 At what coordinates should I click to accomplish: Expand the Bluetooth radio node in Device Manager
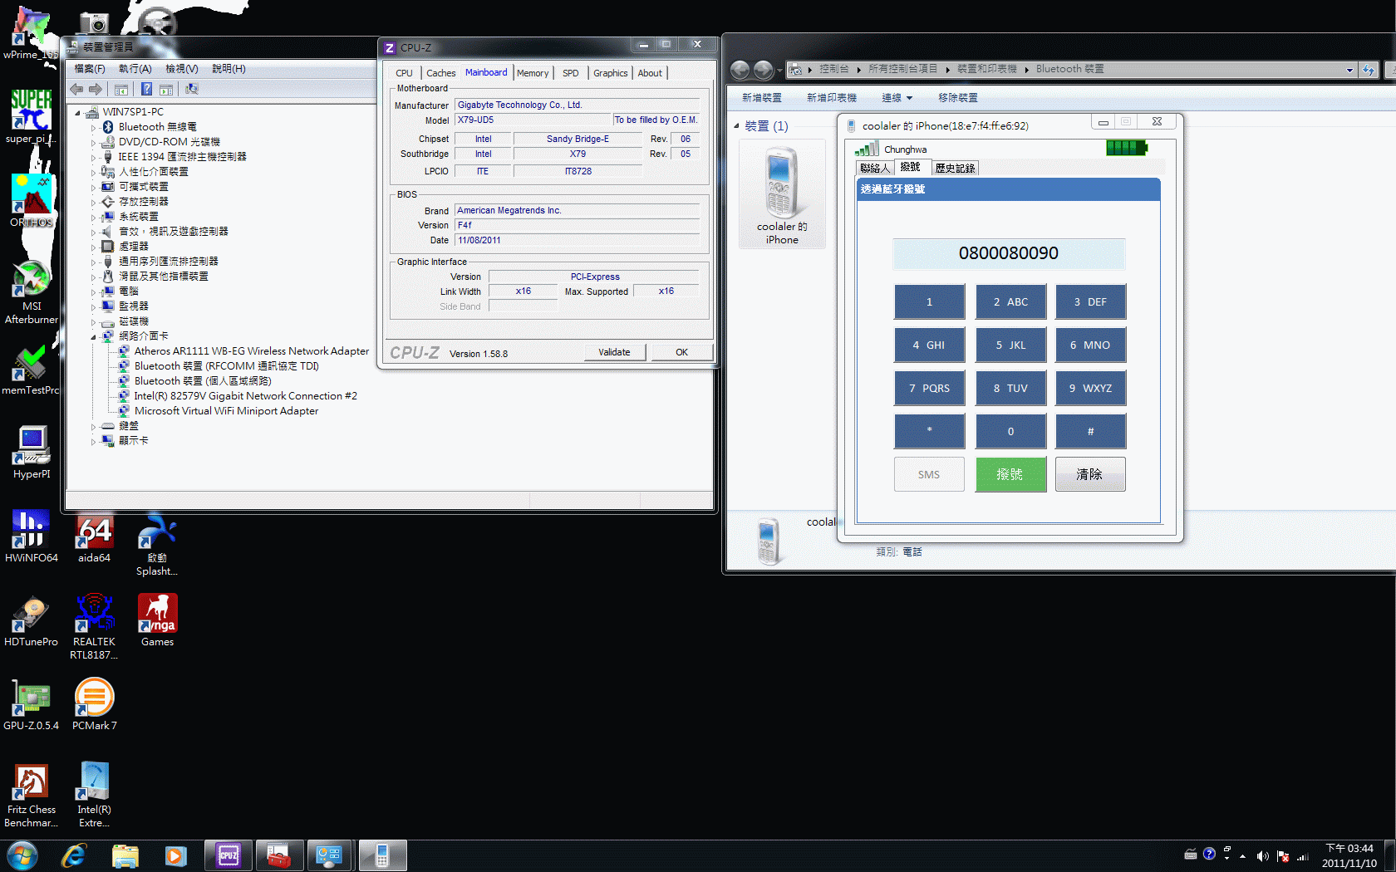pyautogui.click(x=93, y=128)
